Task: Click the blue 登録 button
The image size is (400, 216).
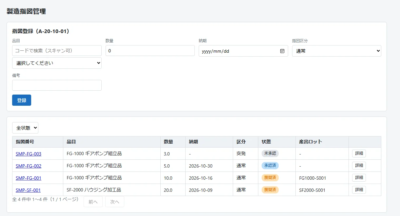Action: 22,100
